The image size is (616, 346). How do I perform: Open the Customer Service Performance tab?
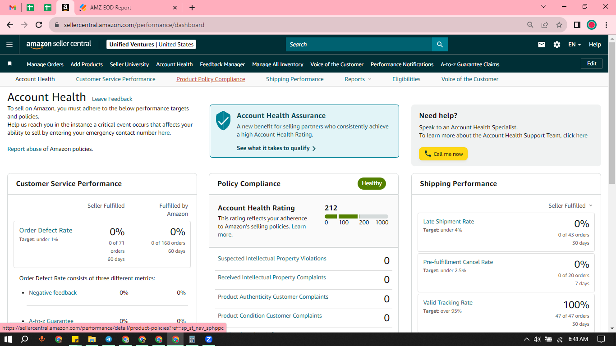click(115, 79)
